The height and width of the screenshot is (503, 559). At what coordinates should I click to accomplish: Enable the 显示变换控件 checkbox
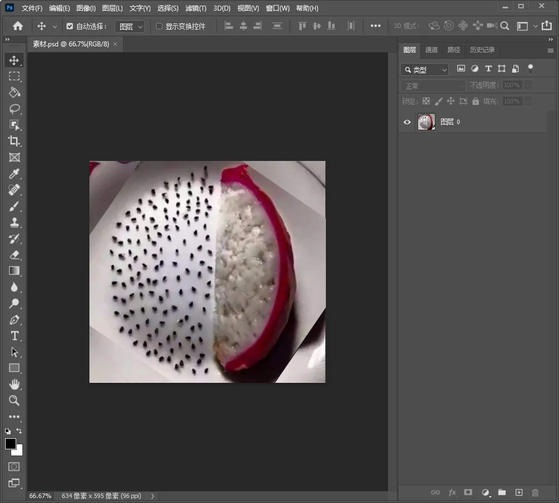click(159, 26)
